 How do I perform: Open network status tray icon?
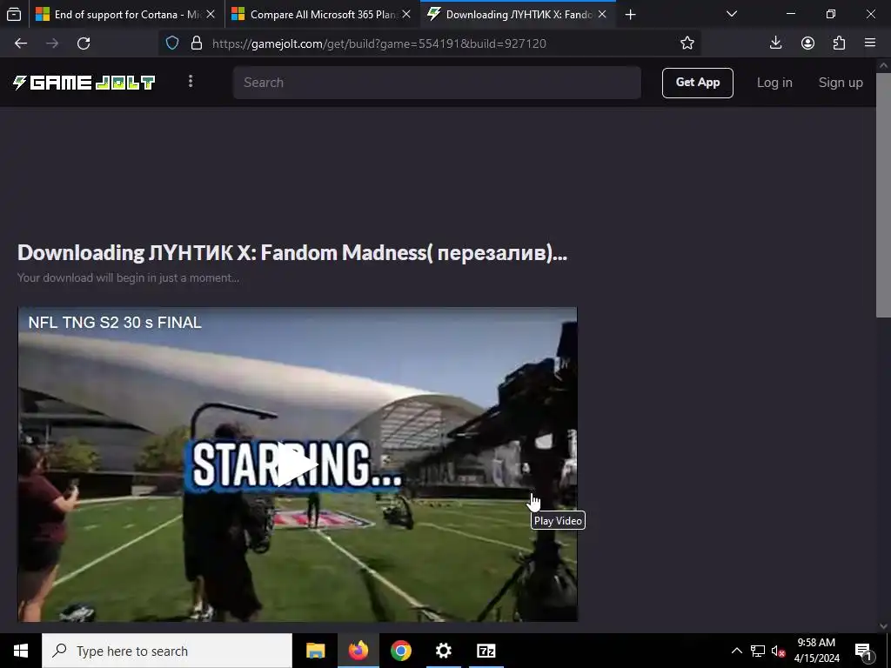click(x=758, y=651)
